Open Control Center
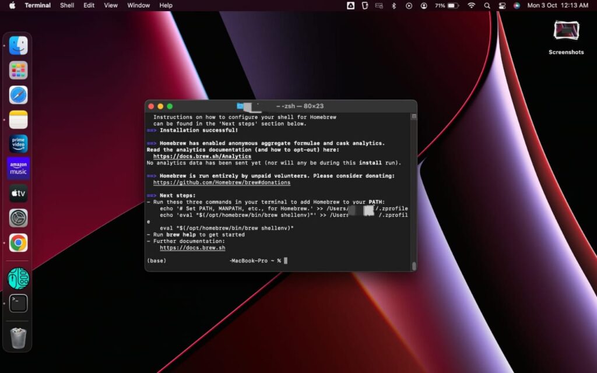The width and height of the screenshot is (597, 373). [503, 5]
